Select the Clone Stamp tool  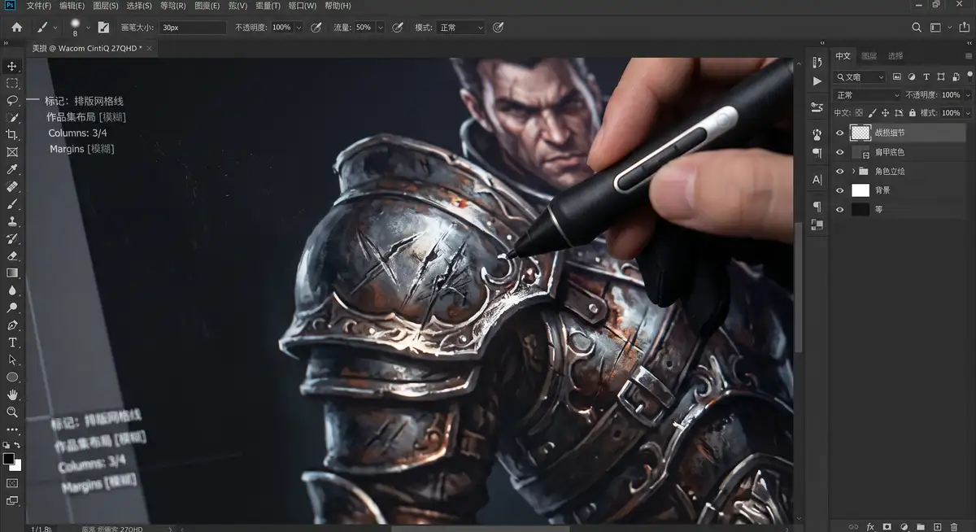tap(12, 221)
